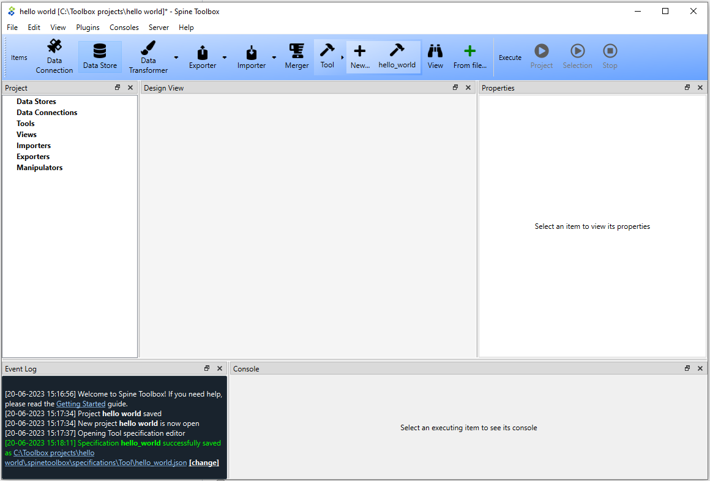Float the Properties dock panel
Viewport: 710px width, 481px height.
687,88
